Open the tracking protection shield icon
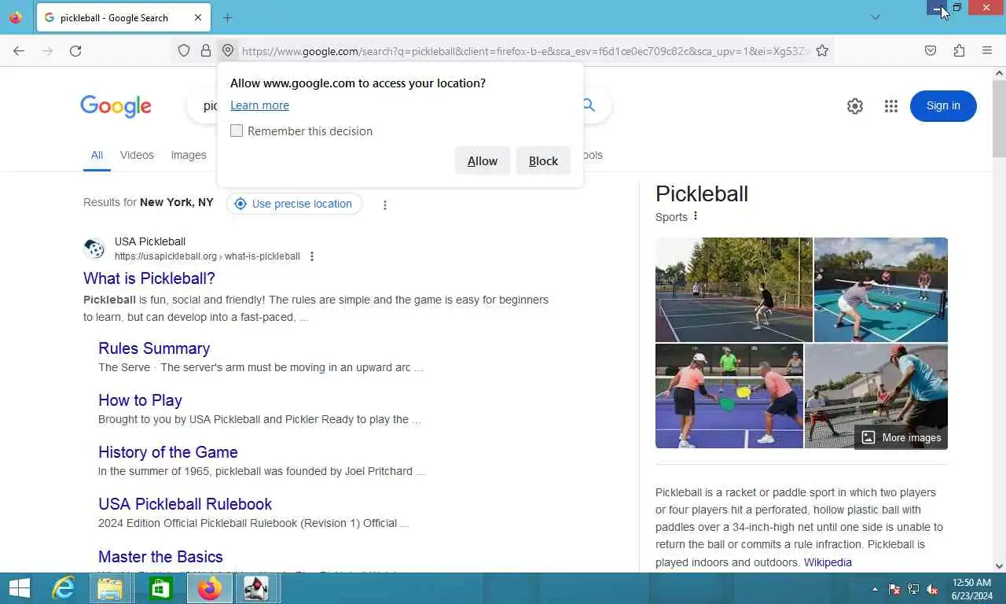 click(x=184, y=50)
